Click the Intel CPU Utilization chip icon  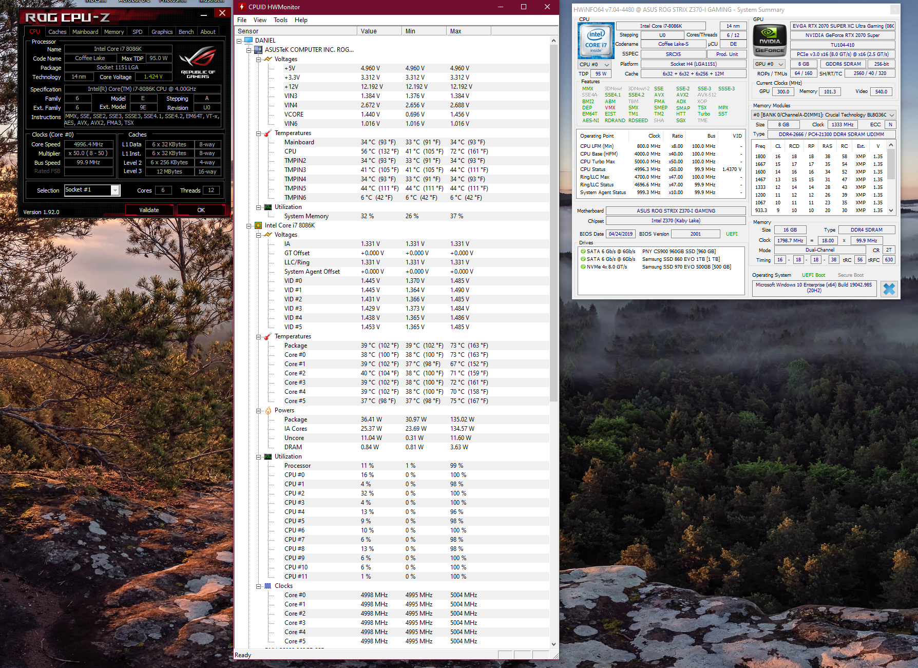[x=268, y=456]
